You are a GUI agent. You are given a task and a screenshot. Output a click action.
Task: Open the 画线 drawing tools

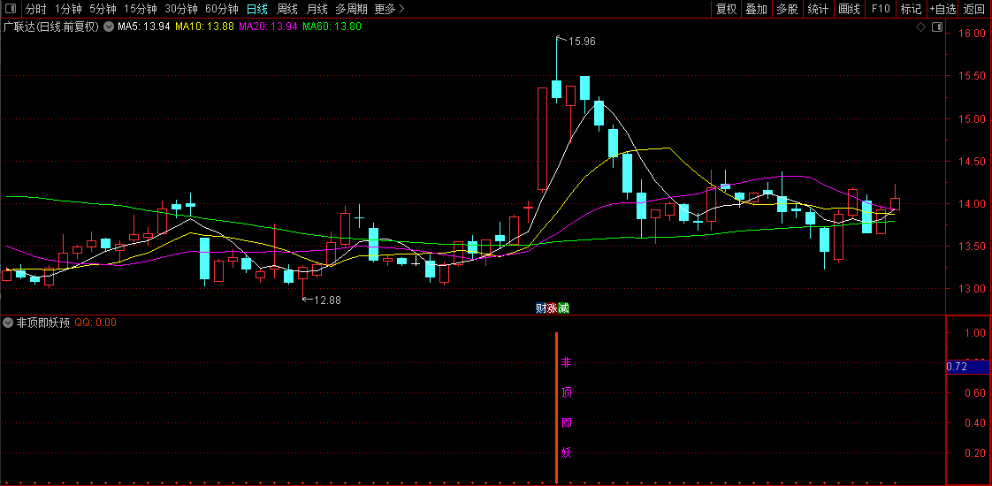point(849,9)
